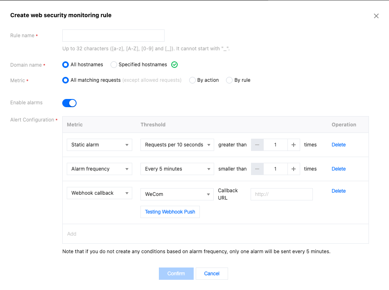Delete the Webhook callback row

pos(338,191)
